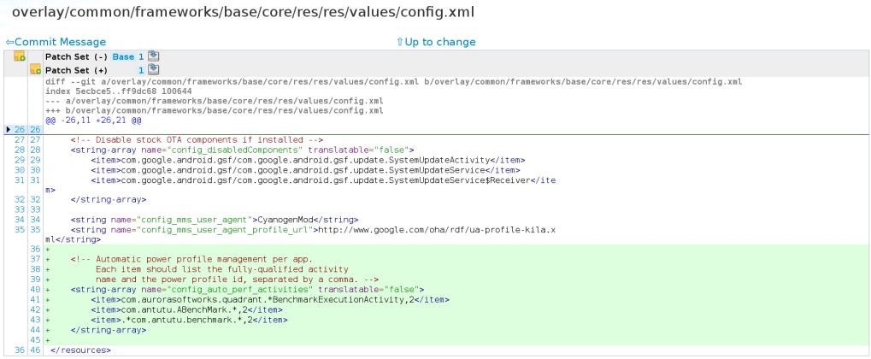Viewport: 871px width, 359px height.
Task: Click the add-comment icon for Patch Set (+)
Action: coord(36,70)
